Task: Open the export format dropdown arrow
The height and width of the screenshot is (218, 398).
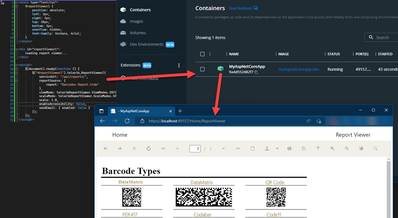Action: [277, 149]
